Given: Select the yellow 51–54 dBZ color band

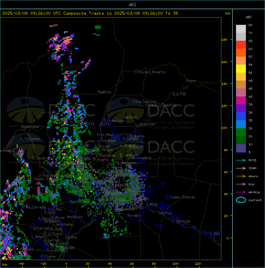Looking at the screenshot, I should (x=241, y=69).
